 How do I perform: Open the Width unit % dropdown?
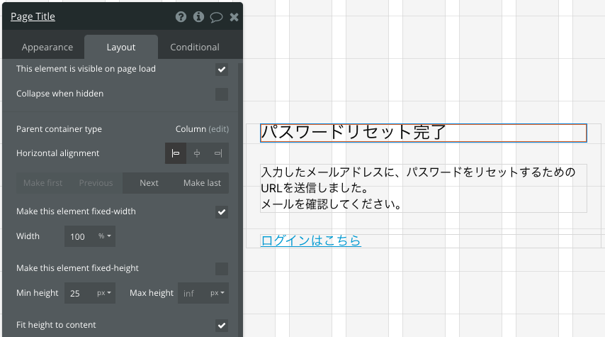(x=105, y=236)
